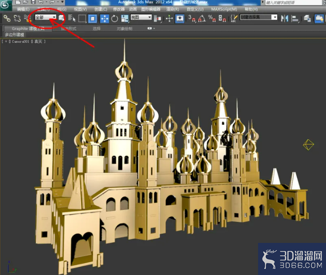Open the Manage Layers dialog
Viewport: 326px width, 275px height.
pyautogui.click(x=307, y=18)
